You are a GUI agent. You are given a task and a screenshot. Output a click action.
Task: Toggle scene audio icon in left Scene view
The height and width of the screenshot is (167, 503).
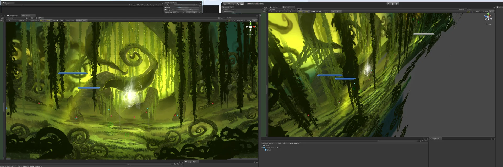pos(36,18)
